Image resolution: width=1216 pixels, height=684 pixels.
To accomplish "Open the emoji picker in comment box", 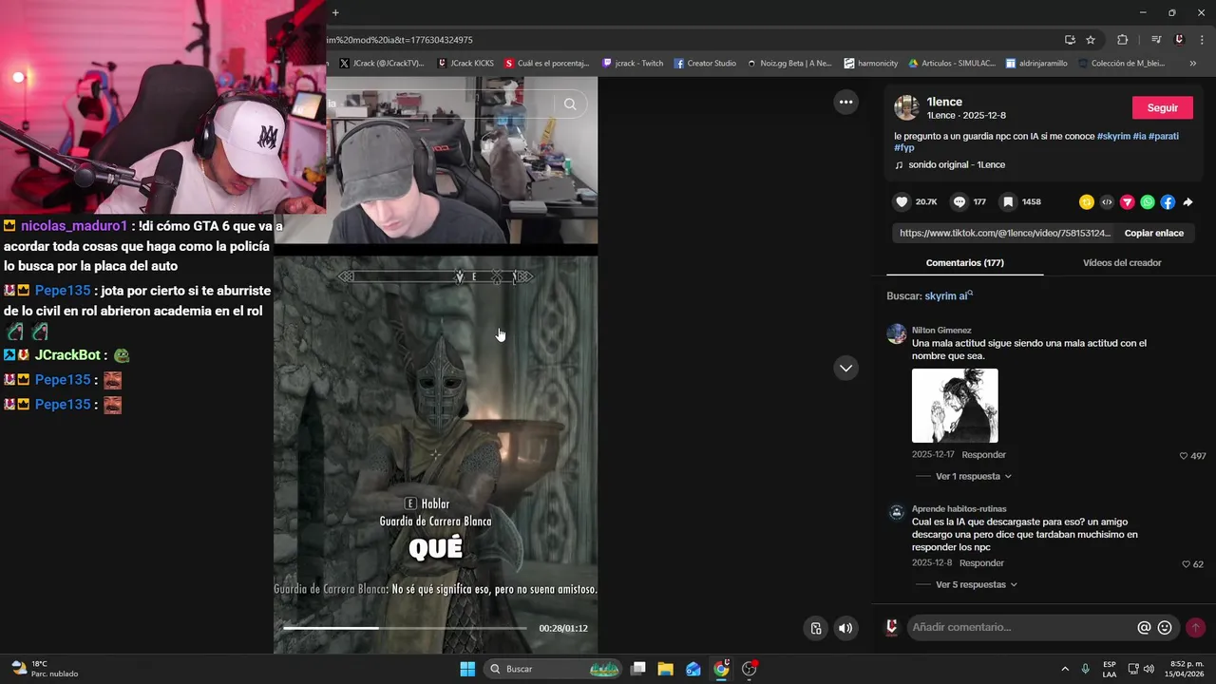I will [x=1165, y=628].
